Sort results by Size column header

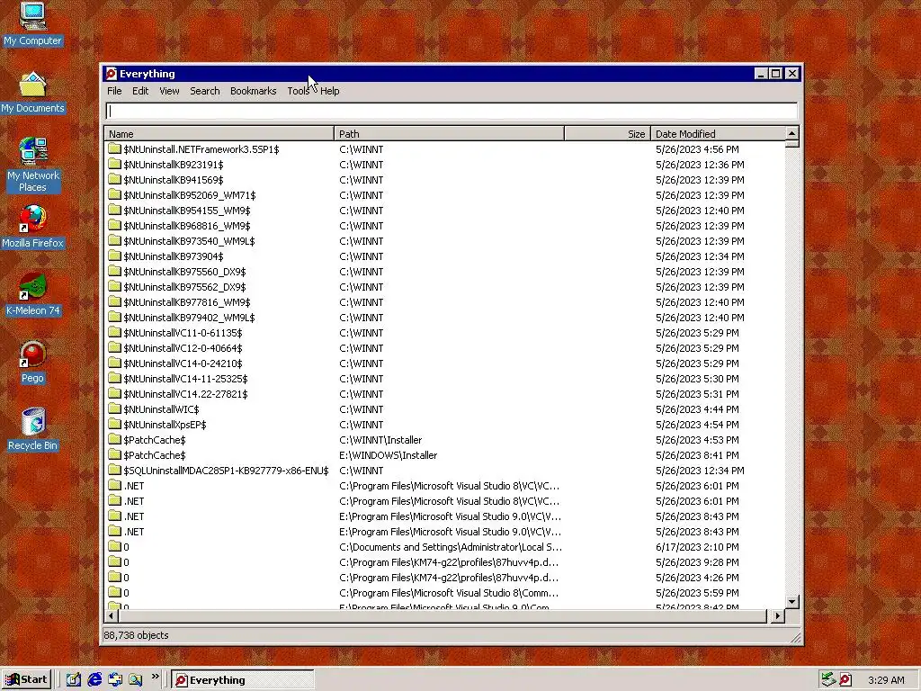(x=607, y=134)
